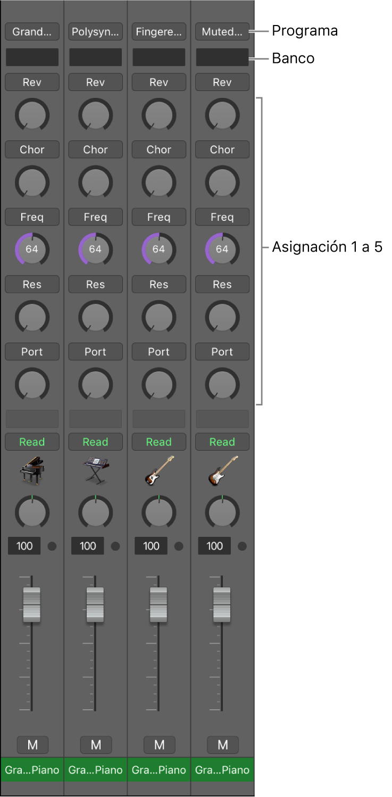Click the bass guitar icon in third strip
Image resolution: width=392 pixels, height=797 pixels.
click(159, 470)
